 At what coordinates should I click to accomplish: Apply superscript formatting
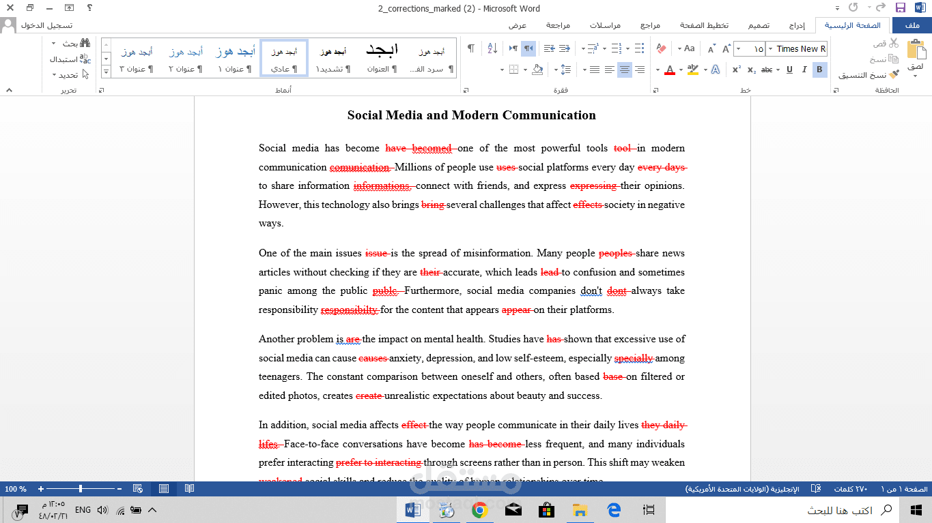click(737, 70)
